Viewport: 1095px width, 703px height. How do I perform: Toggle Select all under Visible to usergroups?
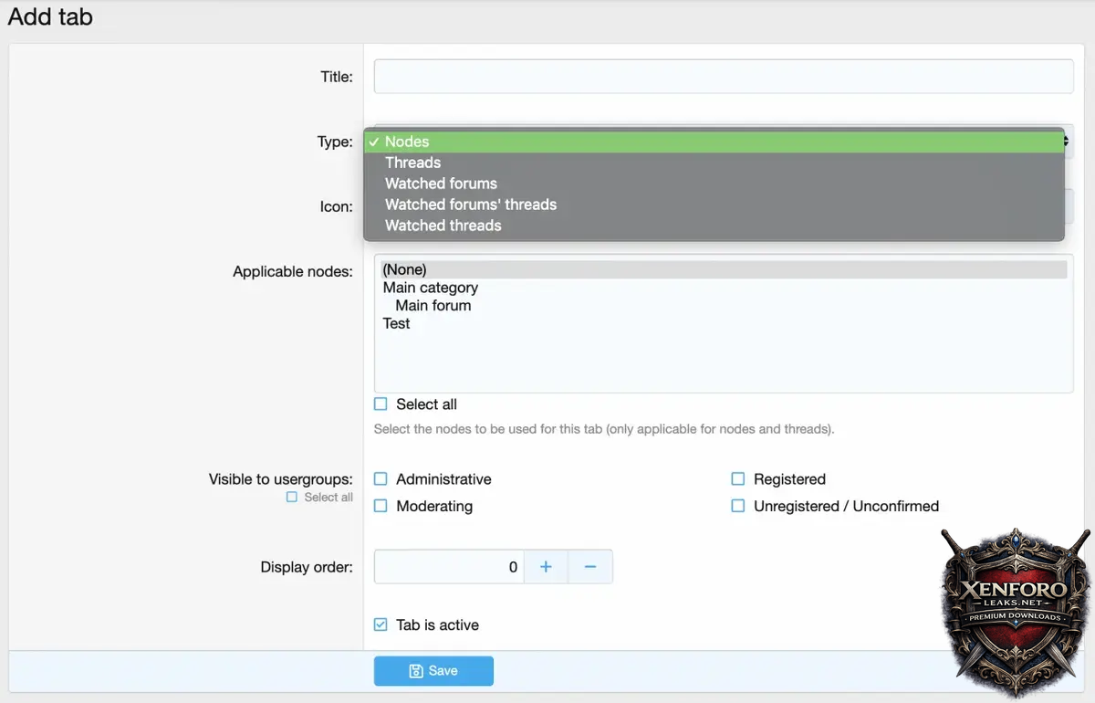(x=292, y=498)
